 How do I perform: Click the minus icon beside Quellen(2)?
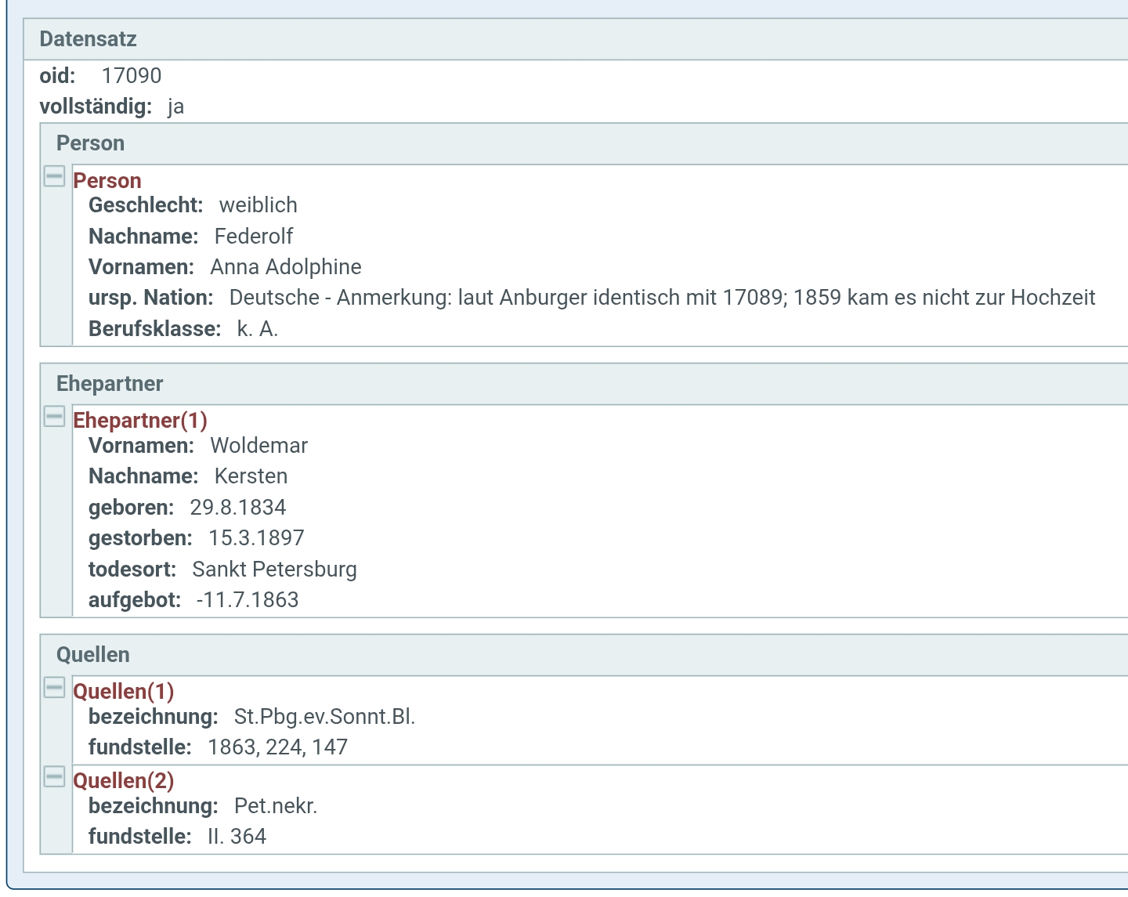click(x=54, y=777)
